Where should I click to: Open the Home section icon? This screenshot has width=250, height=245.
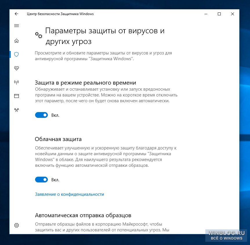17,41
